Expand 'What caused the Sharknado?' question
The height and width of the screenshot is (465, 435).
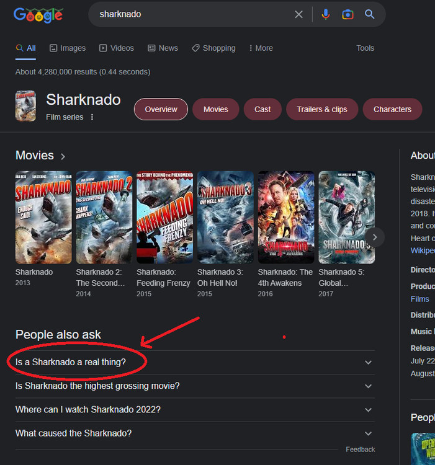click(x=195, y=433)
